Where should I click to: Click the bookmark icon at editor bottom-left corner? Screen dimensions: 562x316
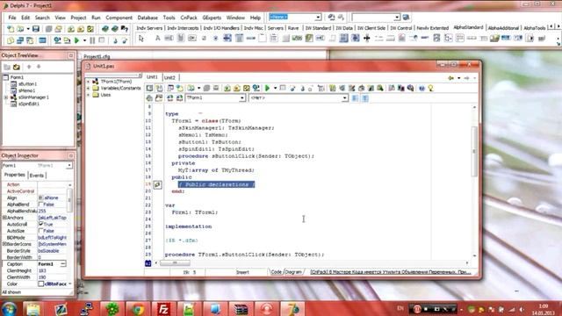click(148, 263)
